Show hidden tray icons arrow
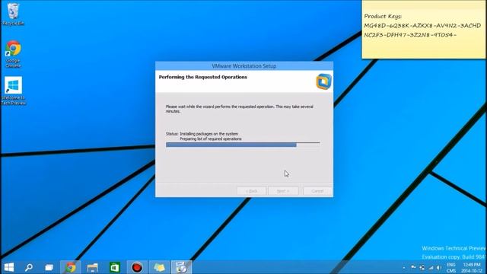 pyautogui.click(x=404, y=267)
